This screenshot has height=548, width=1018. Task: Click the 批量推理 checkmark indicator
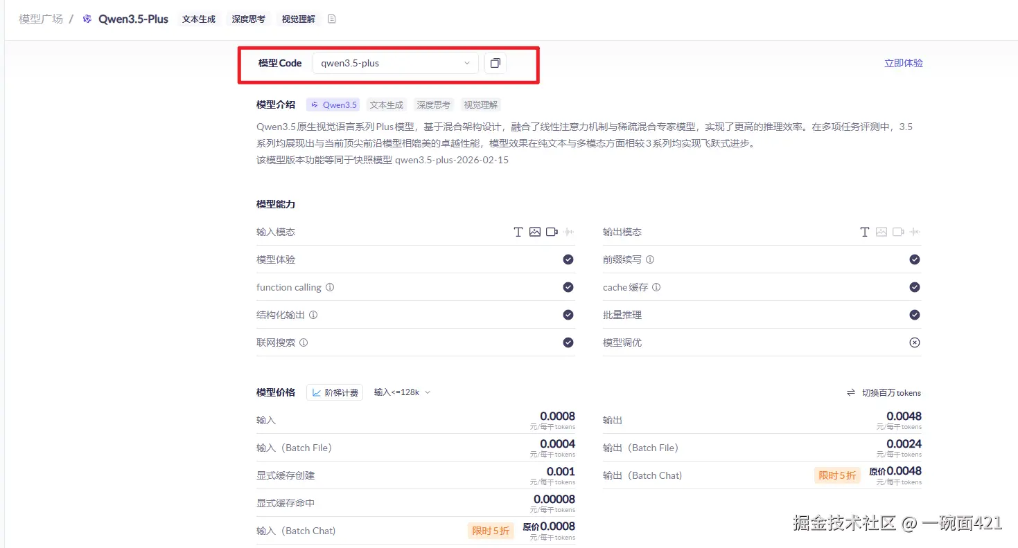click(x=915, y=315)
